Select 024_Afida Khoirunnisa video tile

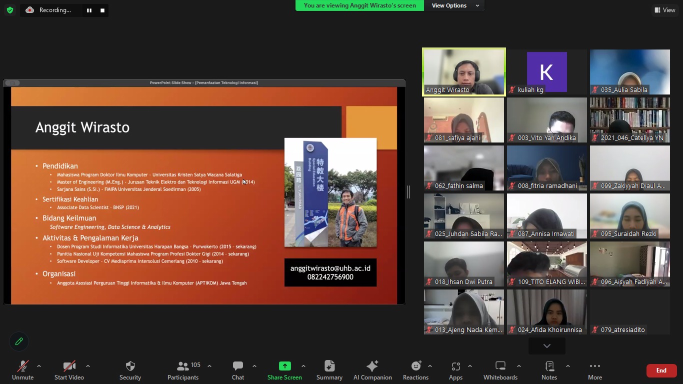547,312
